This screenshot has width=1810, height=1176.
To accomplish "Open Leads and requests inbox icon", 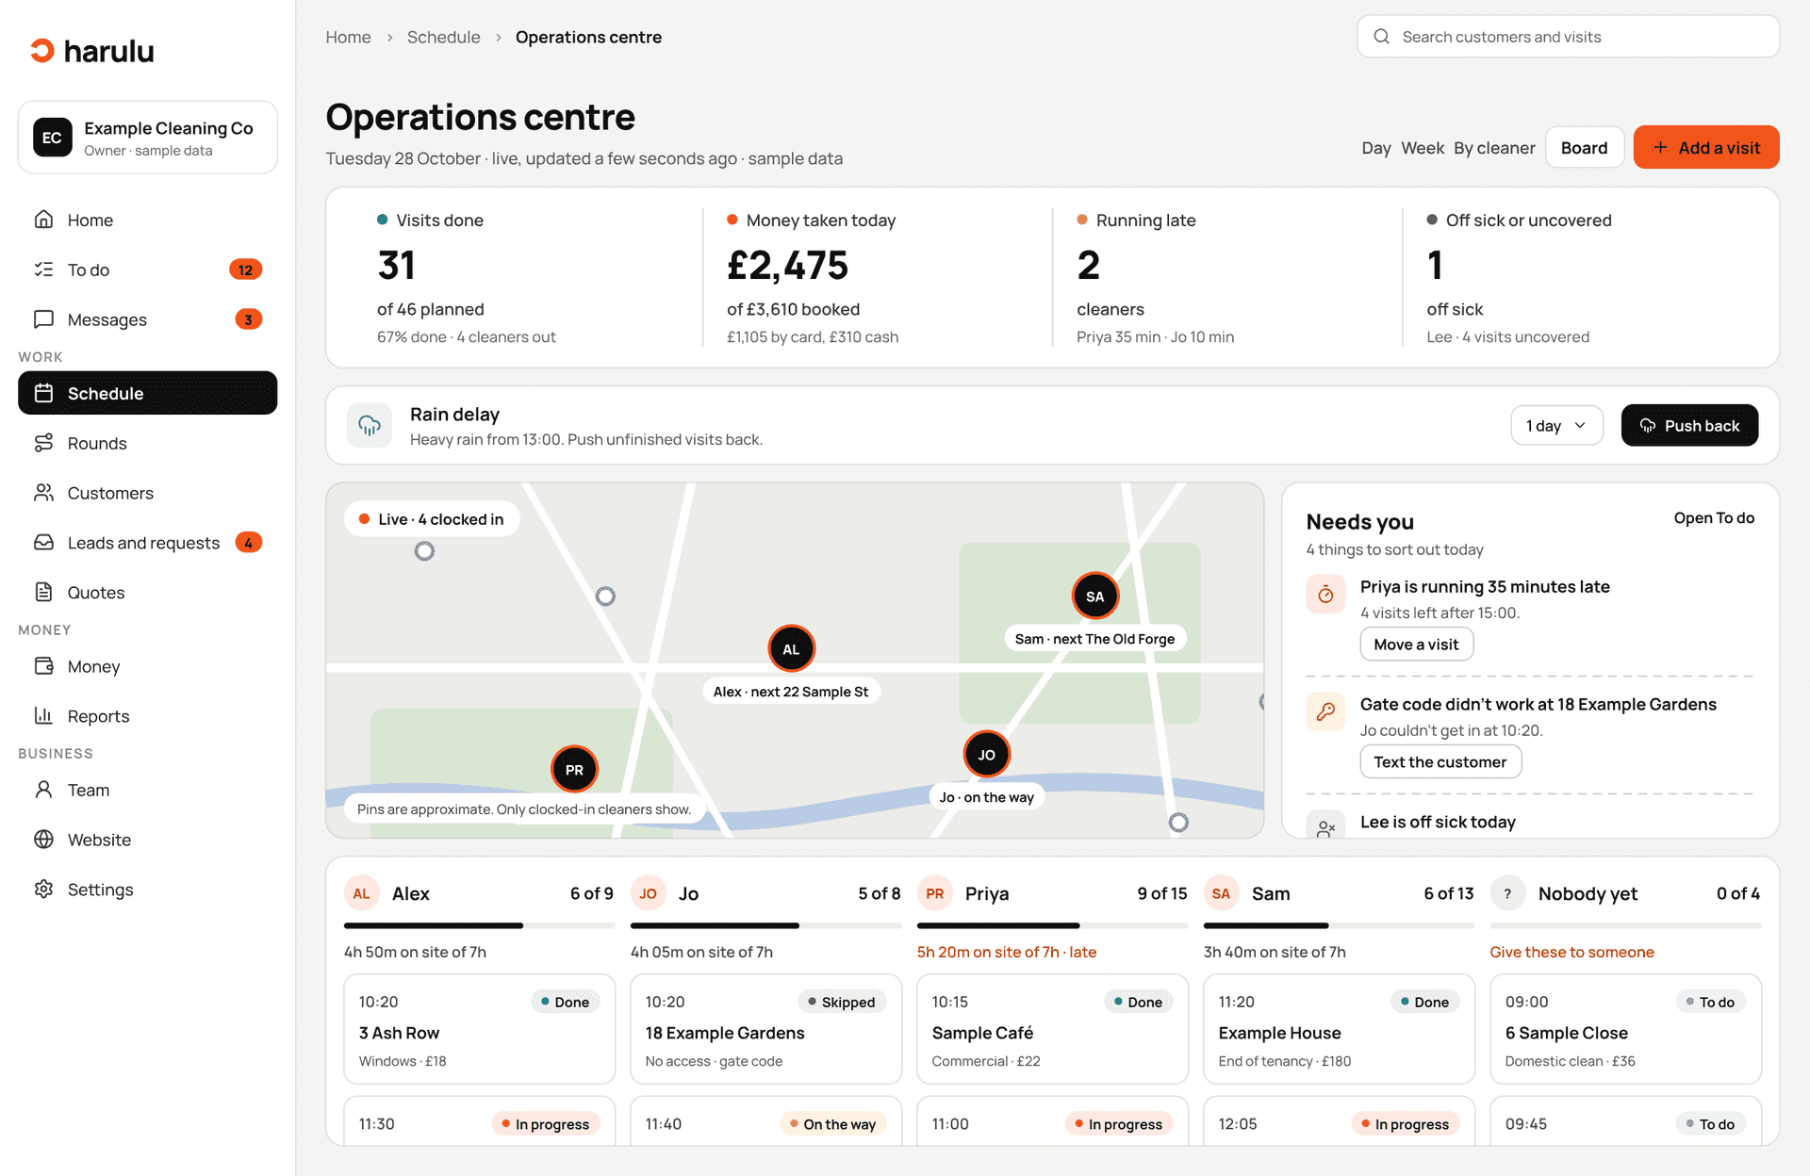I will pos(43,543).
